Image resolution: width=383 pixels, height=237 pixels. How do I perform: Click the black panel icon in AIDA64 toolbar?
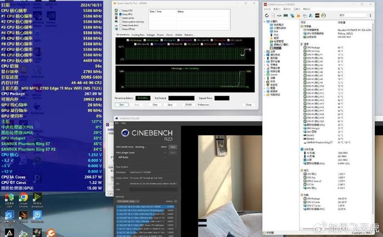pos(317,15)
